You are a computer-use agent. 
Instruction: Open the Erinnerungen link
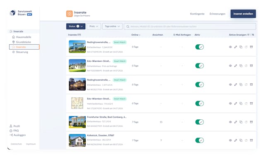[x=217, y=14]
